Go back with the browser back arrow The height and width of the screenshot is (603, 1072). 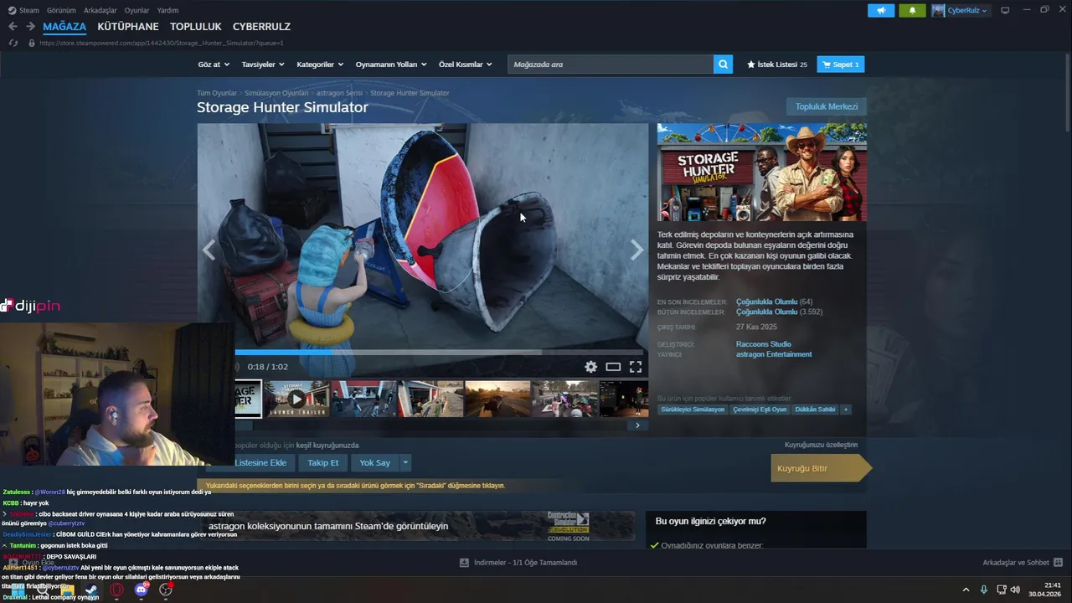(13, 27)
